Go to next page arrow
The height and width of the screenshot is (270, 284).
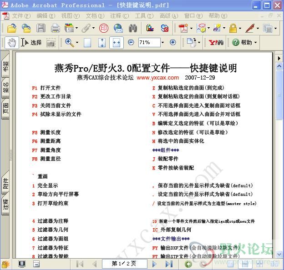[154, 264]
